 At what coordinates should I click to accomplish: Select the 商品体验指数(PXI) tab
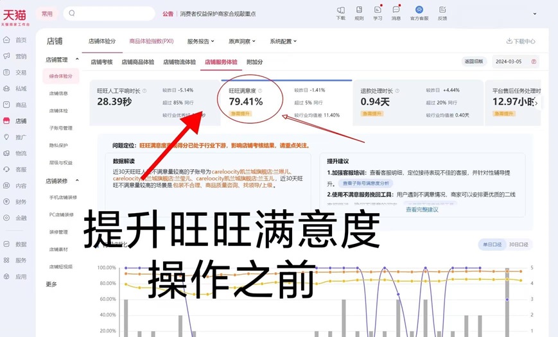click(152, 42)
